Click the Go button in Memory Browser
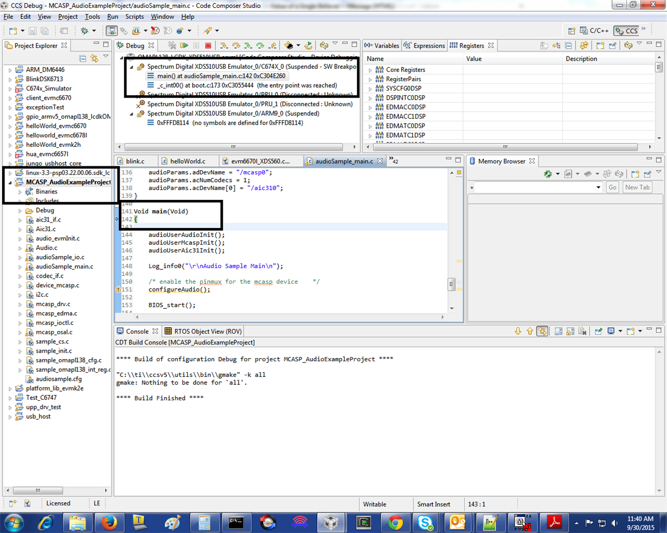The width and height of the screenshot is (667, 533). click(x=612, y=187)
